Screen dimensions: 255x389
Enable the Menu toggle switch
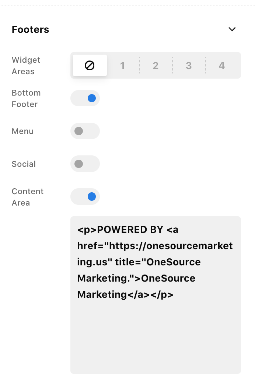coord(85,131)
